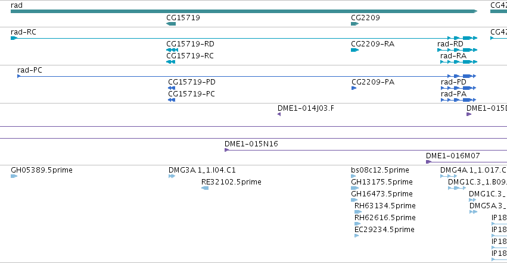Click the CG15719-PC protein glyph
The width and height of the screenshot is (507, 263).
pos(172,100)
